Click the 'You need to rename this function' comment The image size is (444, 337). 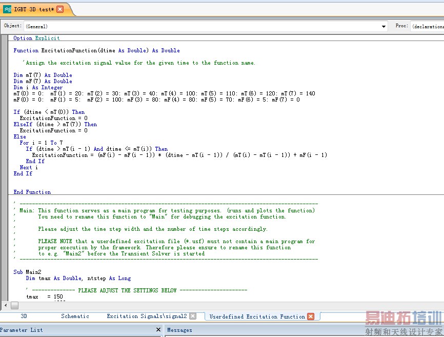click(x=162, y=216)
